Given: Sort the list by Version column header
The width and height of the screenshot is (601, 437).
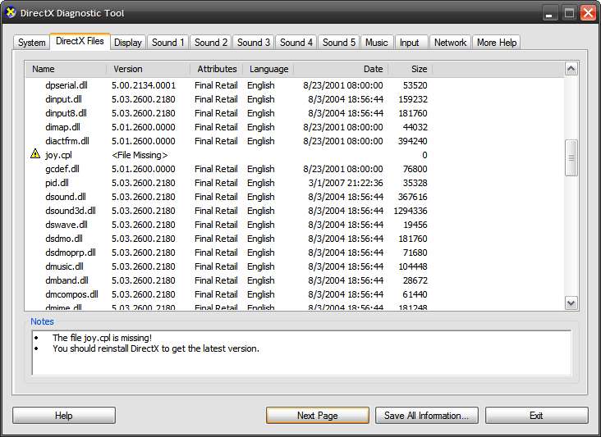Looking at the screenshot, I should [149, 69].
